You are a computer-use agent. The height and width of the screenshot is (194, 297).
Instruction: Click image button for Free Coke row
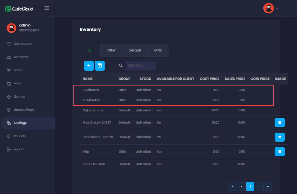[280, 122]
